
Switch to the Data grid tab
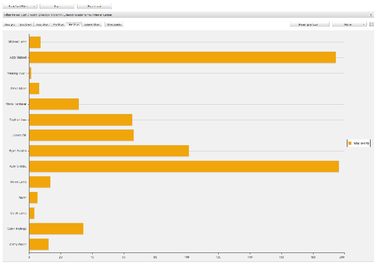point(10,24)
